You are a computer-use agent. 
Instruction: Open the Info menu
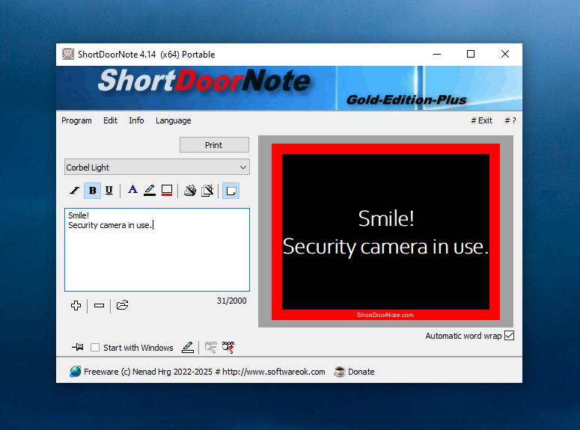[x=136, y=120]
